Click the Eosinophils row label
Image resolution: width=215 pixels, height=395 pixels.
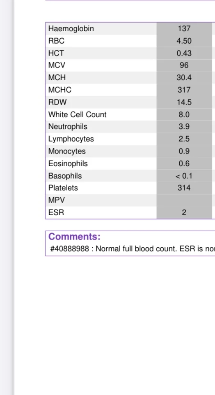(x=68, y=163)
